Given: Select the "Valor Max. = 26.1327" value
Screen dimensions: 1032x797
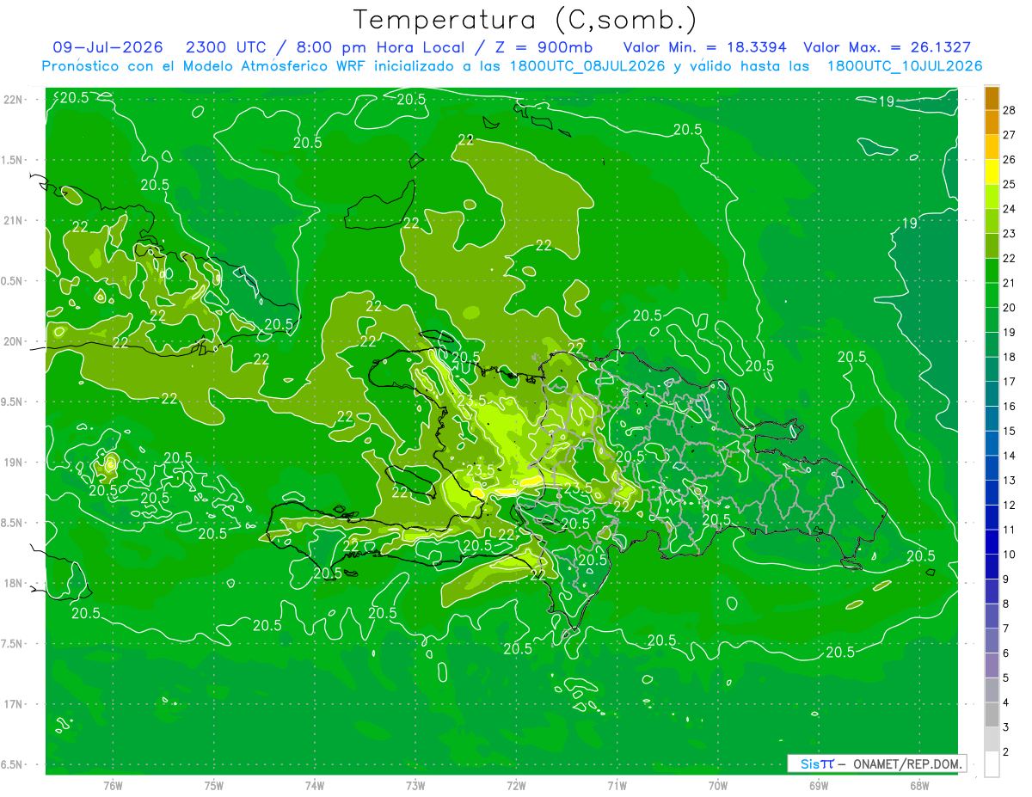Looking at the screenshot, I should 887,47.
